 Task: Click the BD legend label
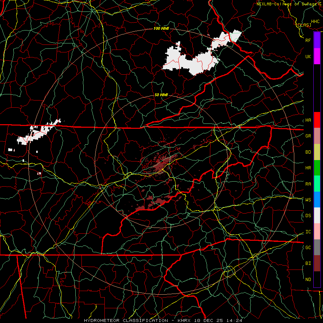tap(308, 152)
